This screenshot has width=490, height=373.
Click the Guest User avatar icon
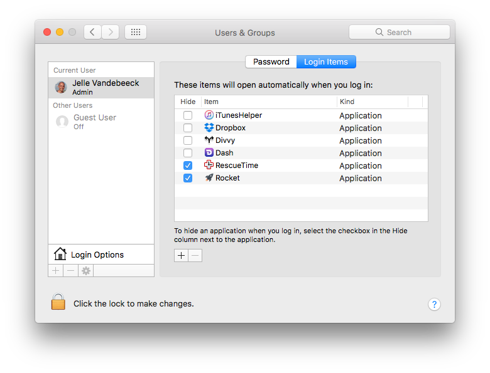62,122
